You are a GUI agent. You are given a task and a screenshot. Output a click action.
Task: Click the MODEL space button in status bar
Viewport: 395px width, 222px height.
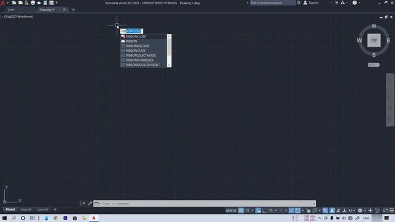(231, 210)
